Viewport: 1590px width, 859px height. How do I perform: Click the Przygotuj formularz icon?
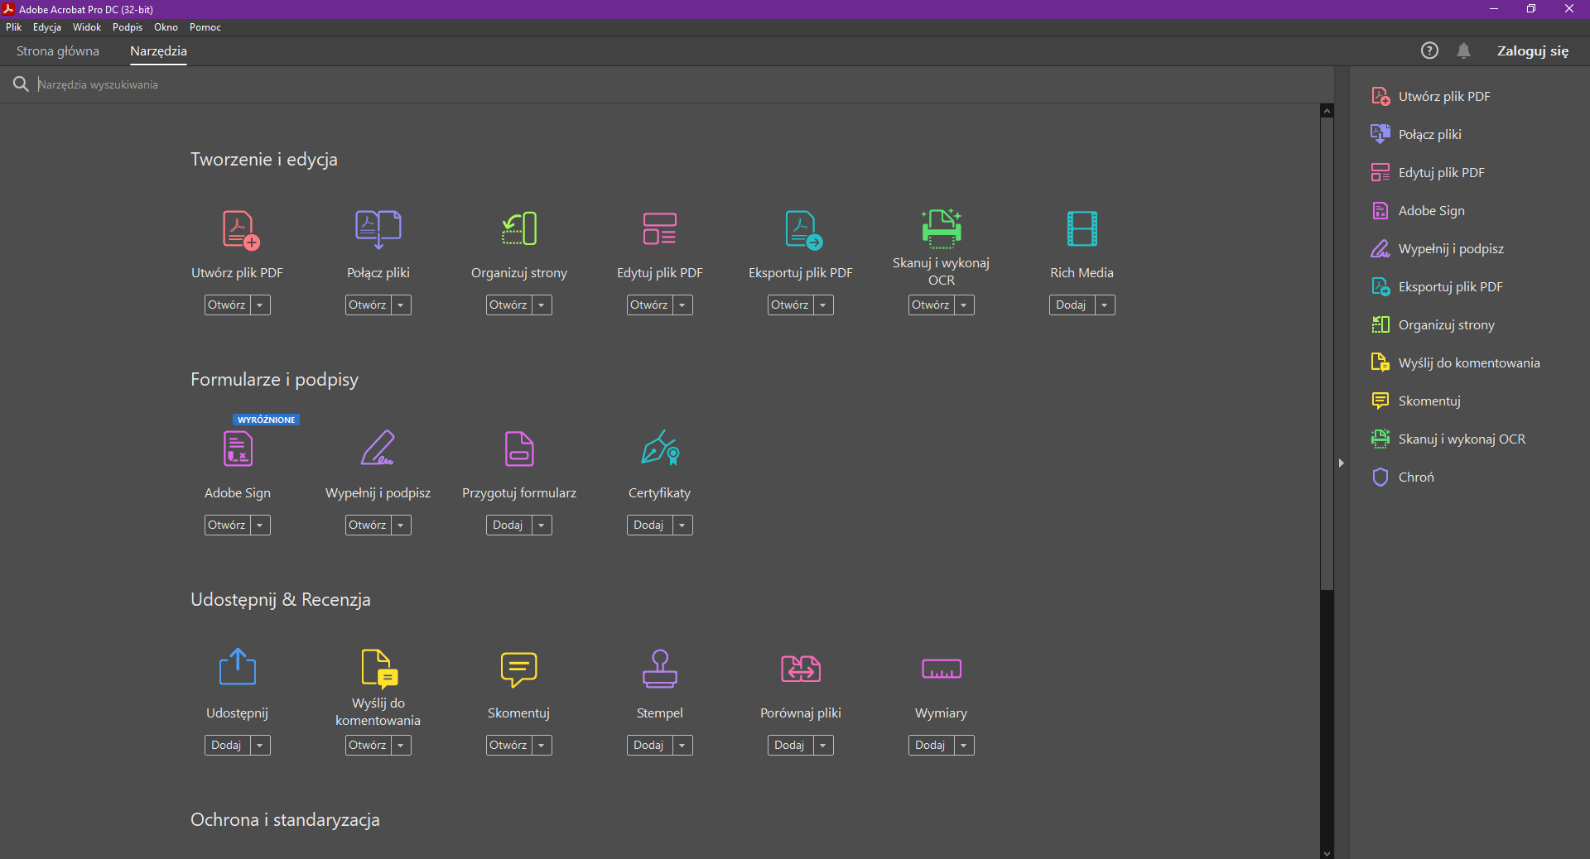pos(519,449)
